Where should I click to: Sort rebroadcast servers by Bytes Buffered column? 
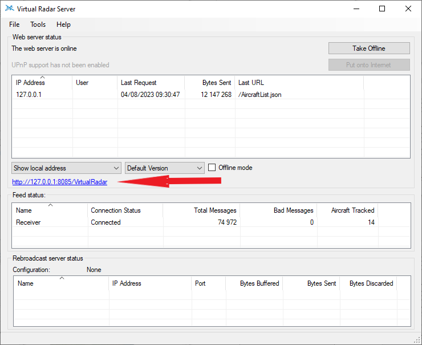click(x=254, y=283)
